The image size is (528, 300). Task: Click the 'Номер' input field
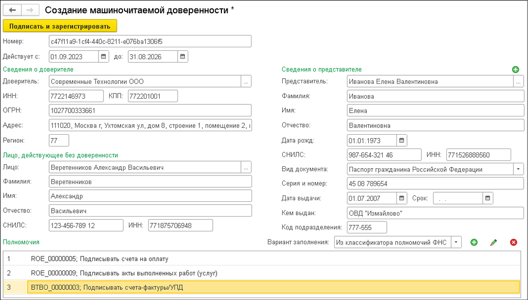pyautogui.click(x=150, y=41)
